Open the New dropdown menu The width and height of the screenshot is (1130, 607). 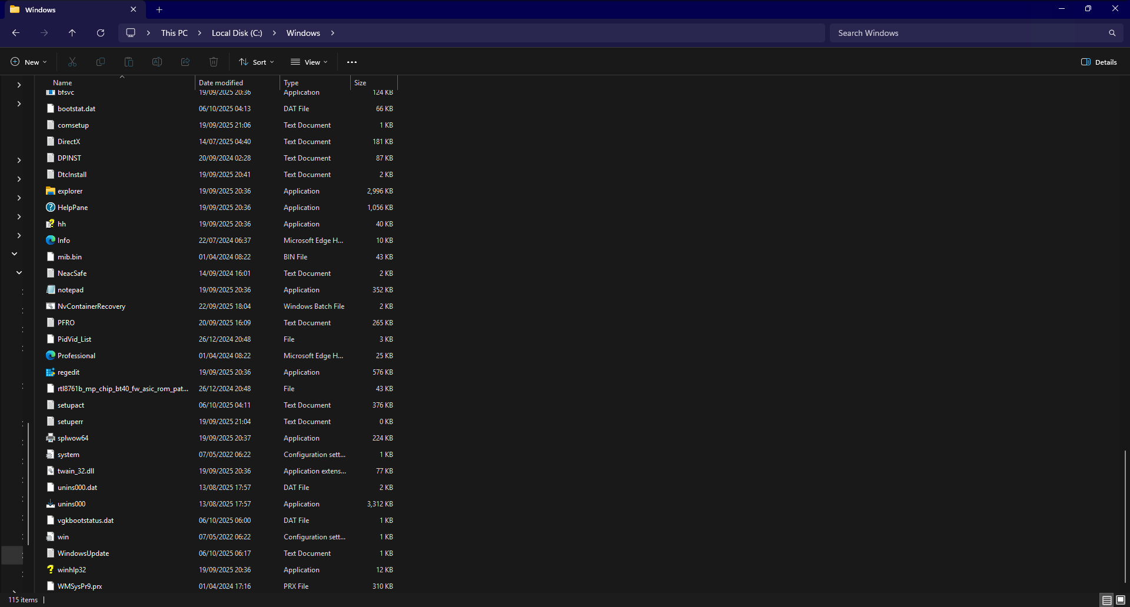(x=28, y=62)
